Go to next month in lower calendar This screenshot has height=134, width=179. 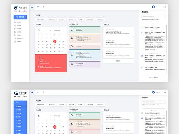(63, 116)
